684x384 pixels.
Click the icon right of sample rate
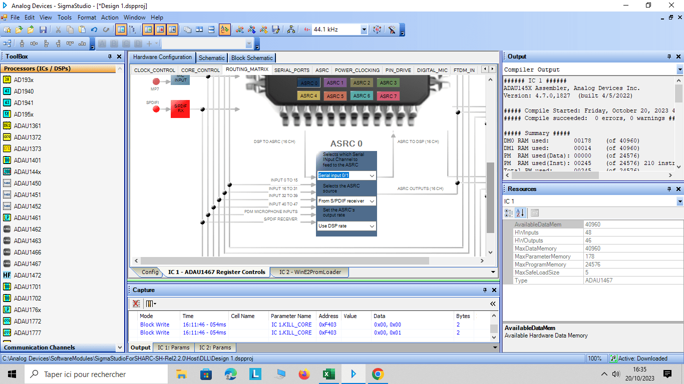click(x=377, y=29)
